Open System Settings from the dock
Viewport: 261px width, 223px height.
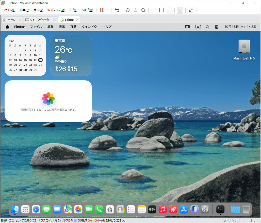pyautogui.click(x=205, y=209)
